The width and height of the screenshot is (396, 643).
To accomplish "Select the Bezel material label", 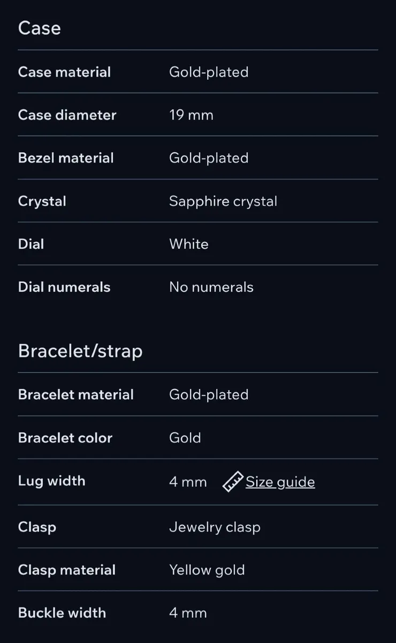I will click(x=66, y=158).
